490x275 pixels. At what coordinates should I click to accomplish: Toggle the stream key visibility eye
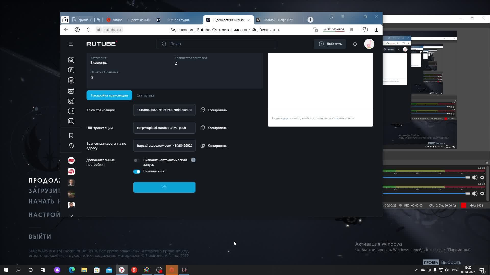click(x=190, y=110)
